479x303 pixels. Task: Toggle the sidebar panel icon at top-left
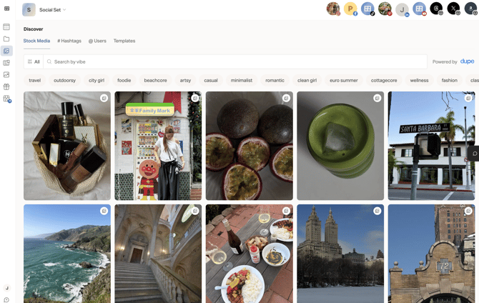click(6, 9)
